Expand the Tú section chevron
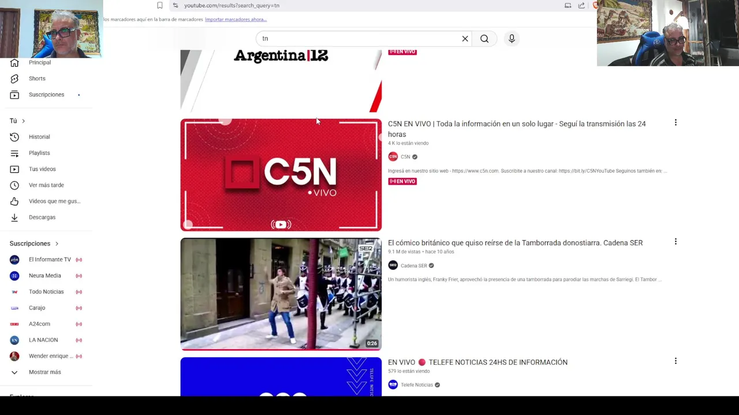 23,121
